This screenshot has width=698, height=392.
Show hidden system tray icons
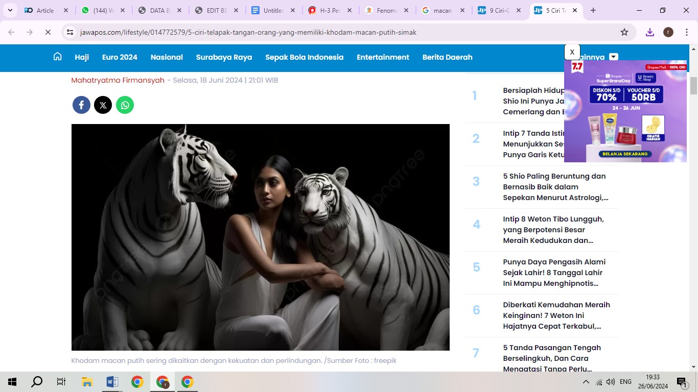tap(586, 382)
